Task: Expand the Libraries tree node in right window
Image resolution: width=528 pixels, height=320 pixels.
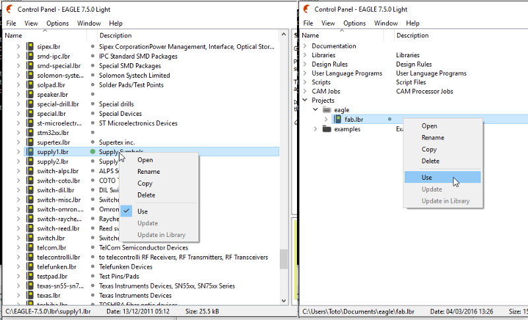Action: point(305,55)
